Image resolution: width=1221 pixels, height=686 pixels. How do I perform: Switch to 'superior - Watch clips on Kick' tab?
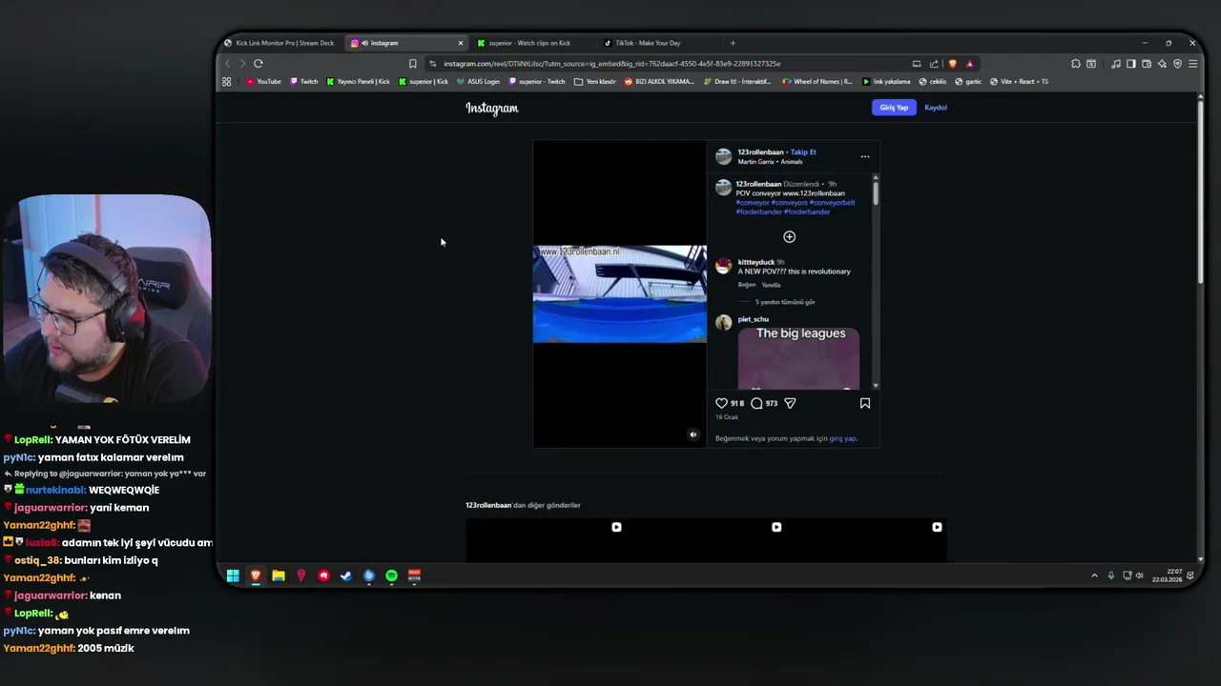[529, 43]
